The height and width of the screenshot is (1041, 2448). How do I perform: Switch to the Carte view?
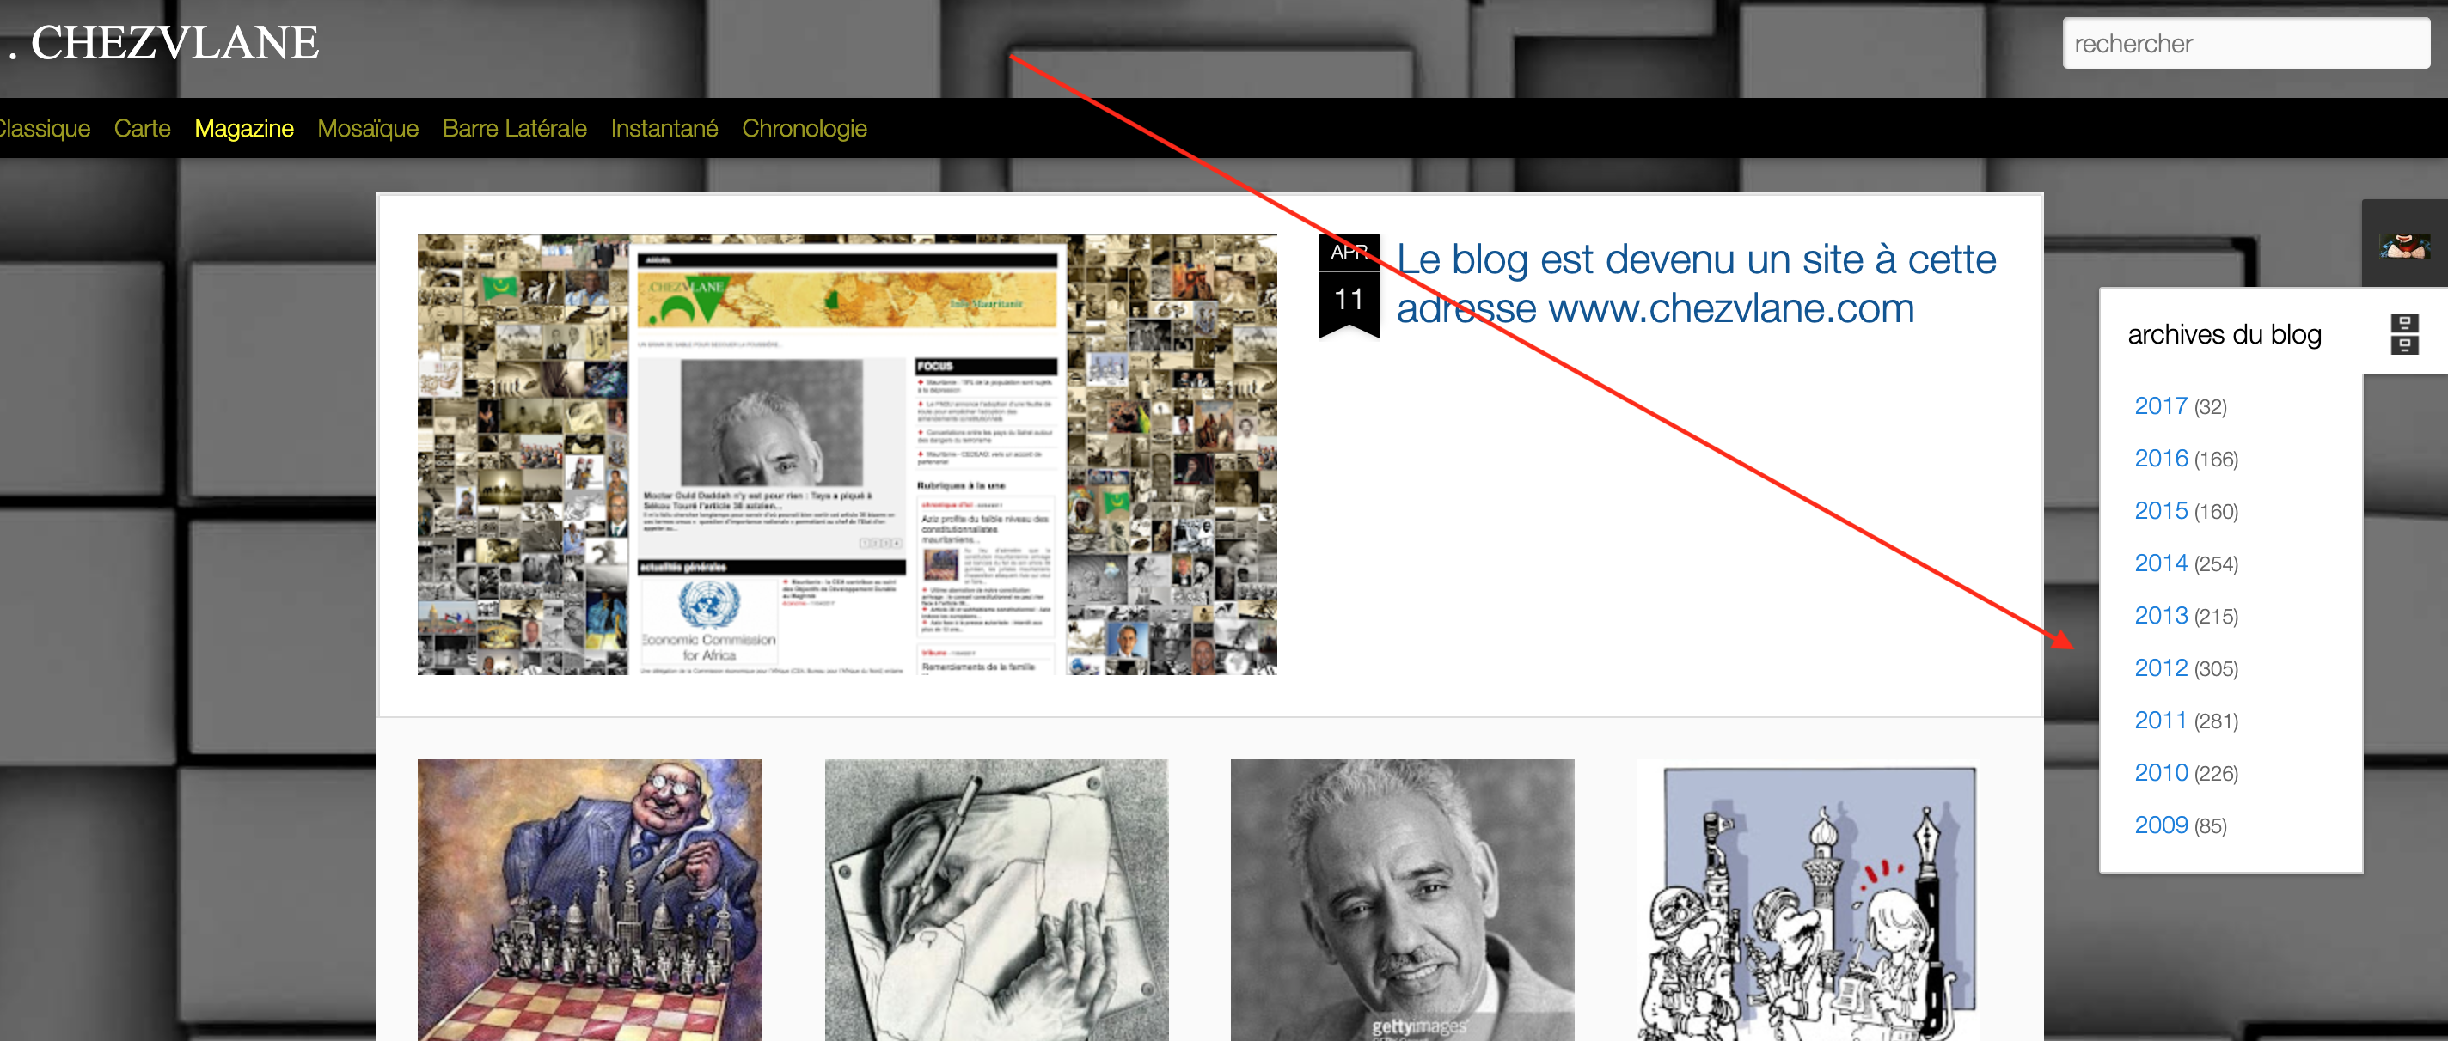143,128
